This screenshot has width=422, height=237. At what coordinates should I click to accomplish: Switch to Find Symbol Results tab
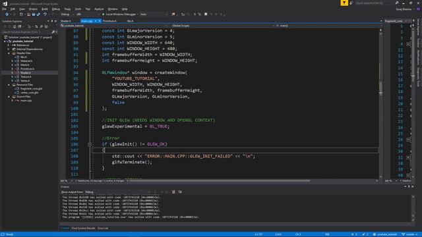[83, 228]
